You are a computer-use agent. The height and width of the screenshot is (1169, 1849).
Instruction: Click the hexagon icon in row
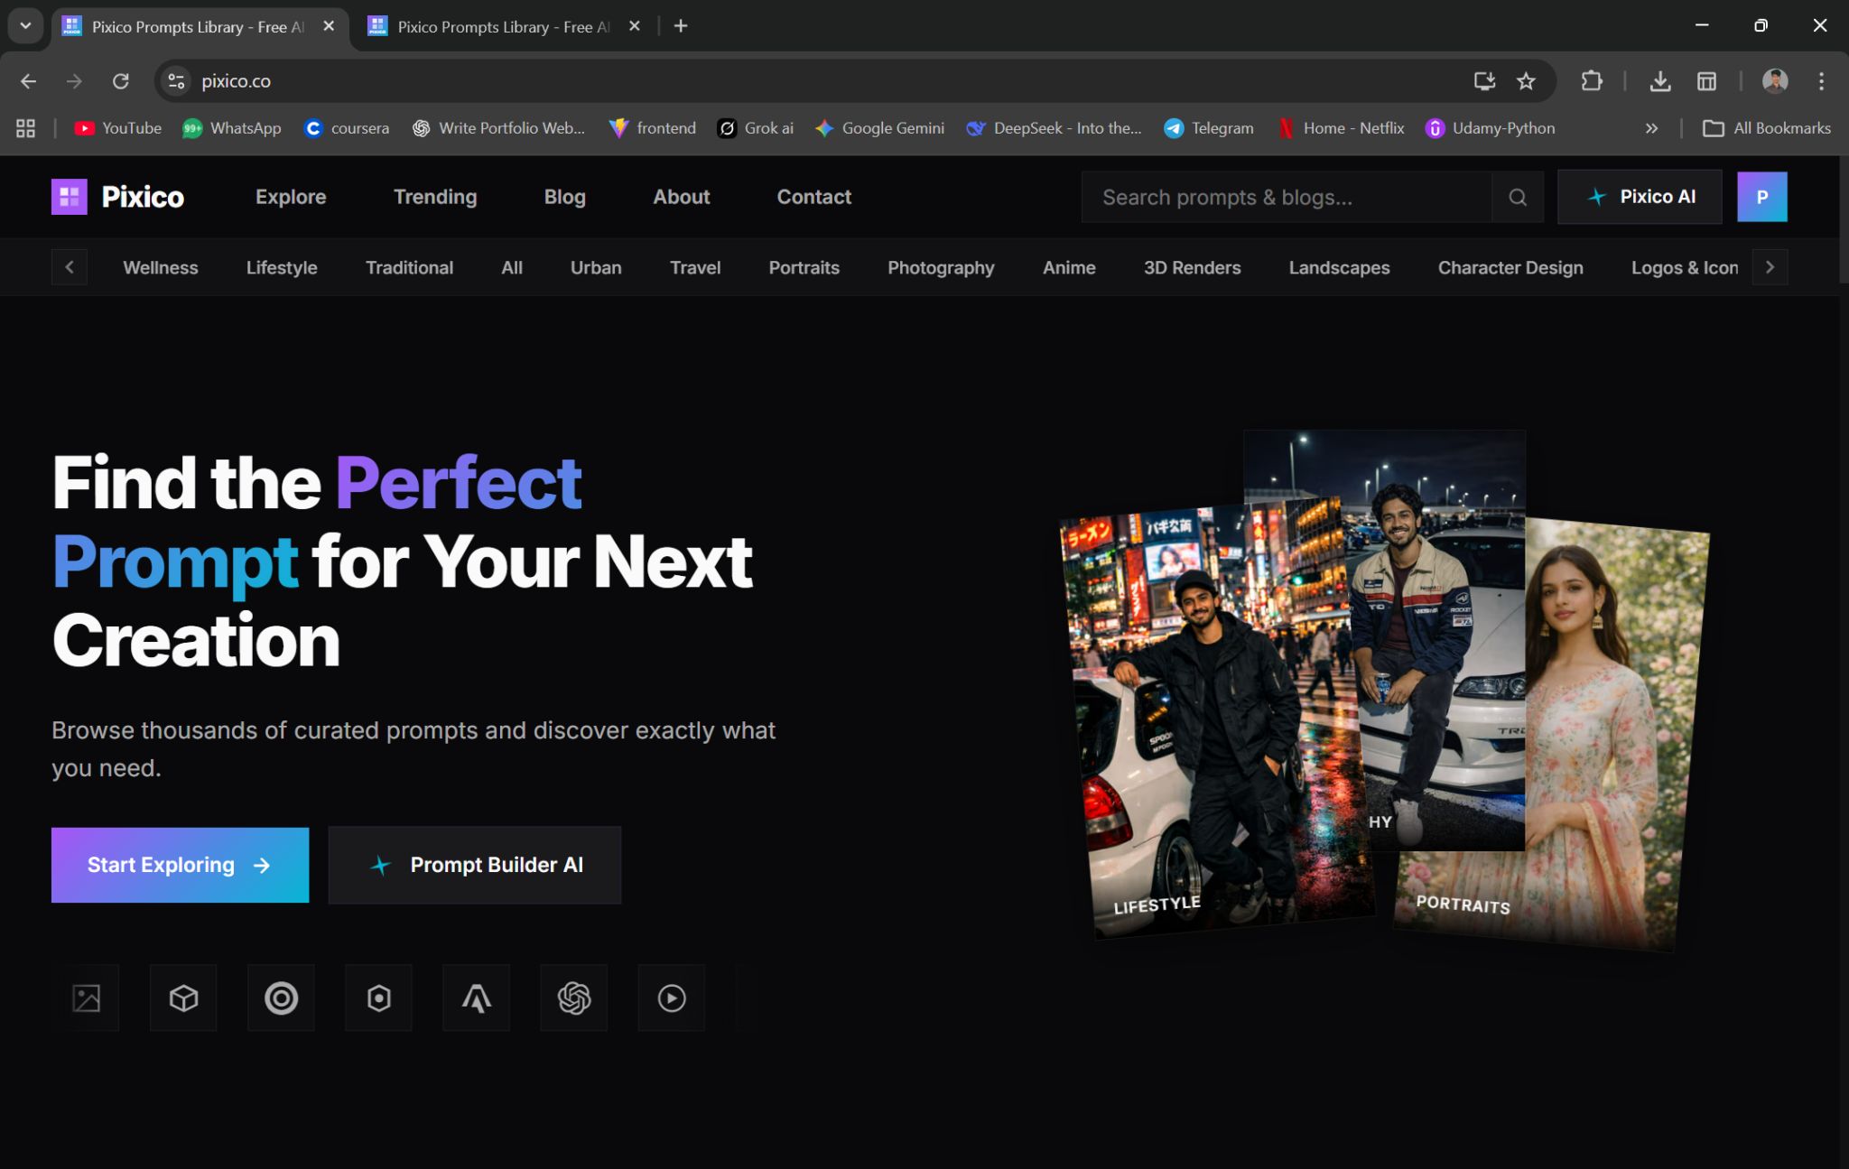pos(379,998)
